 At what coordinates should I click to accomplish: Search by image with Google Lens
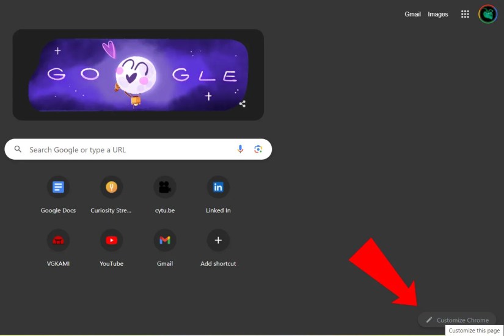(x=258, y=149)
